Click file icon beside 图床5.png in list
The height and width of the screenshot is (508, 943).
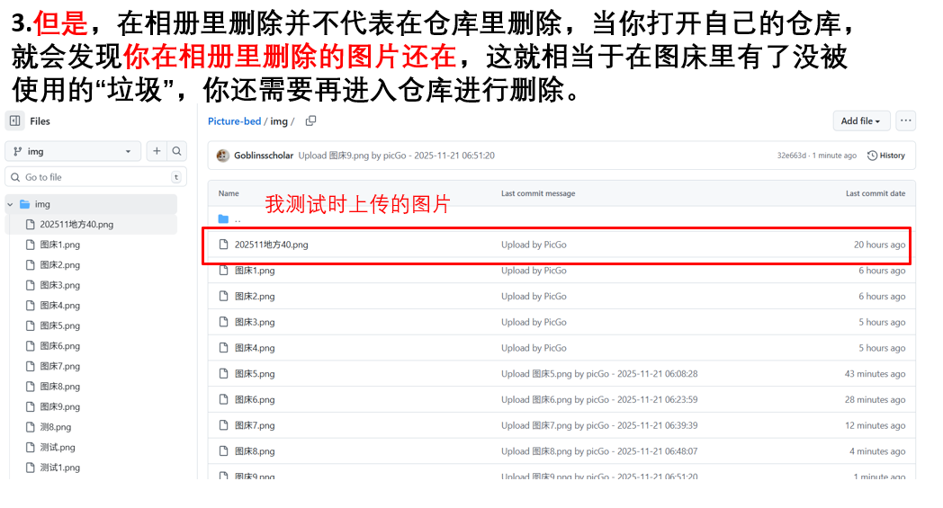pos(224,374)
